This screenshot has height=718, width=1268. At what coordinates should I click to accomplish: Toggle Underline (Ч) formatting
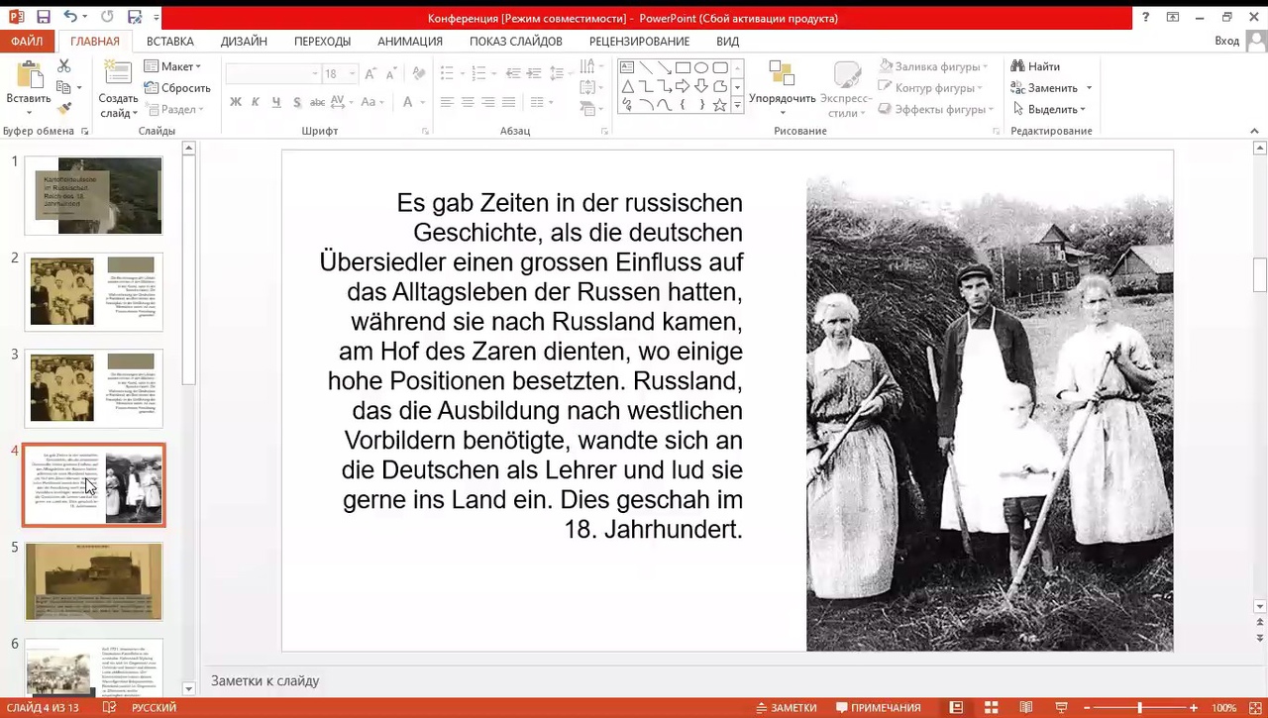[x=275, y=102]
